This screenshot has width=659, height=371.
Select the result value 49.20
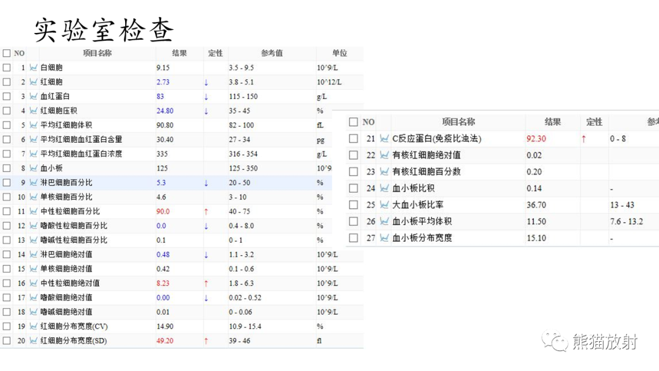(165, 340)
